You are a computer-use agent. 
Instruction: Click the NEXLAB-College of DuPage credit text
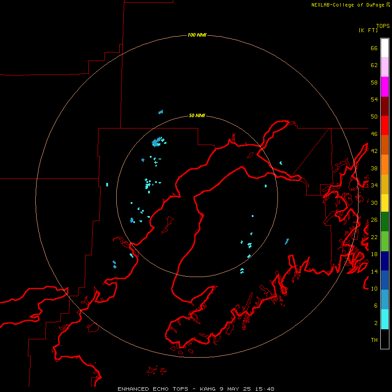click(348, 5)
